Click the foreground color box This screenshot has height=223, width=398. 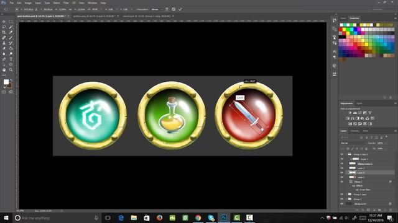[x=6, y=82]
